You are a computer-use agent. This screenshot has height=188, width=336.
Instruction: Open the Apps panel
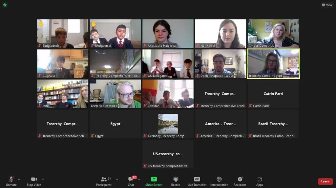pos(260,181)
